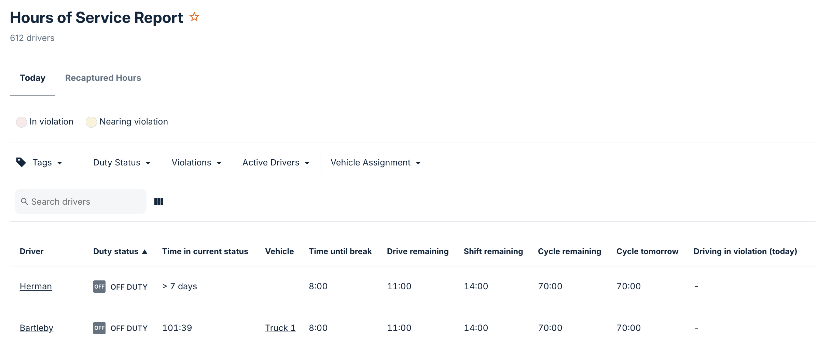819x350 pixels.
Task: Click the In violation color swatch
Action: click(x=22, y=122)
